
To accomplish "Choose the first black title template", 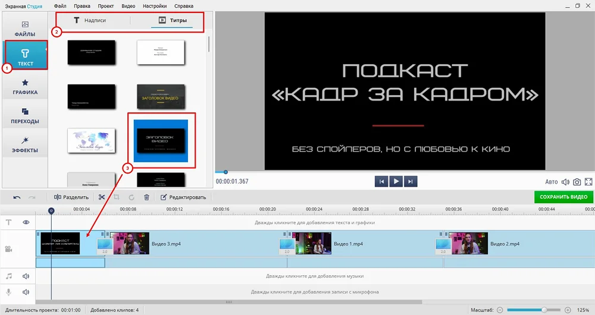I will point(92,52).
